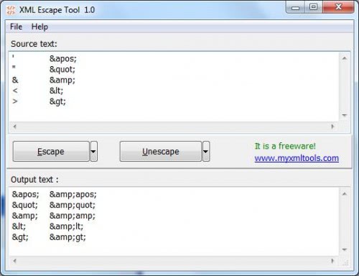
Task: Click the &amp; entry in Source text
Action: (62, 80)
